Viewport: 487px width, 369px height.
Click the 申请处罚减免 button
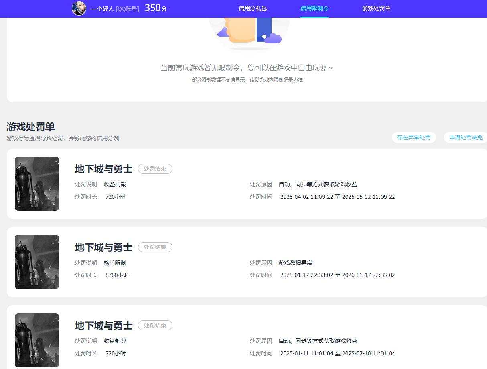click(x=466, y=137)
